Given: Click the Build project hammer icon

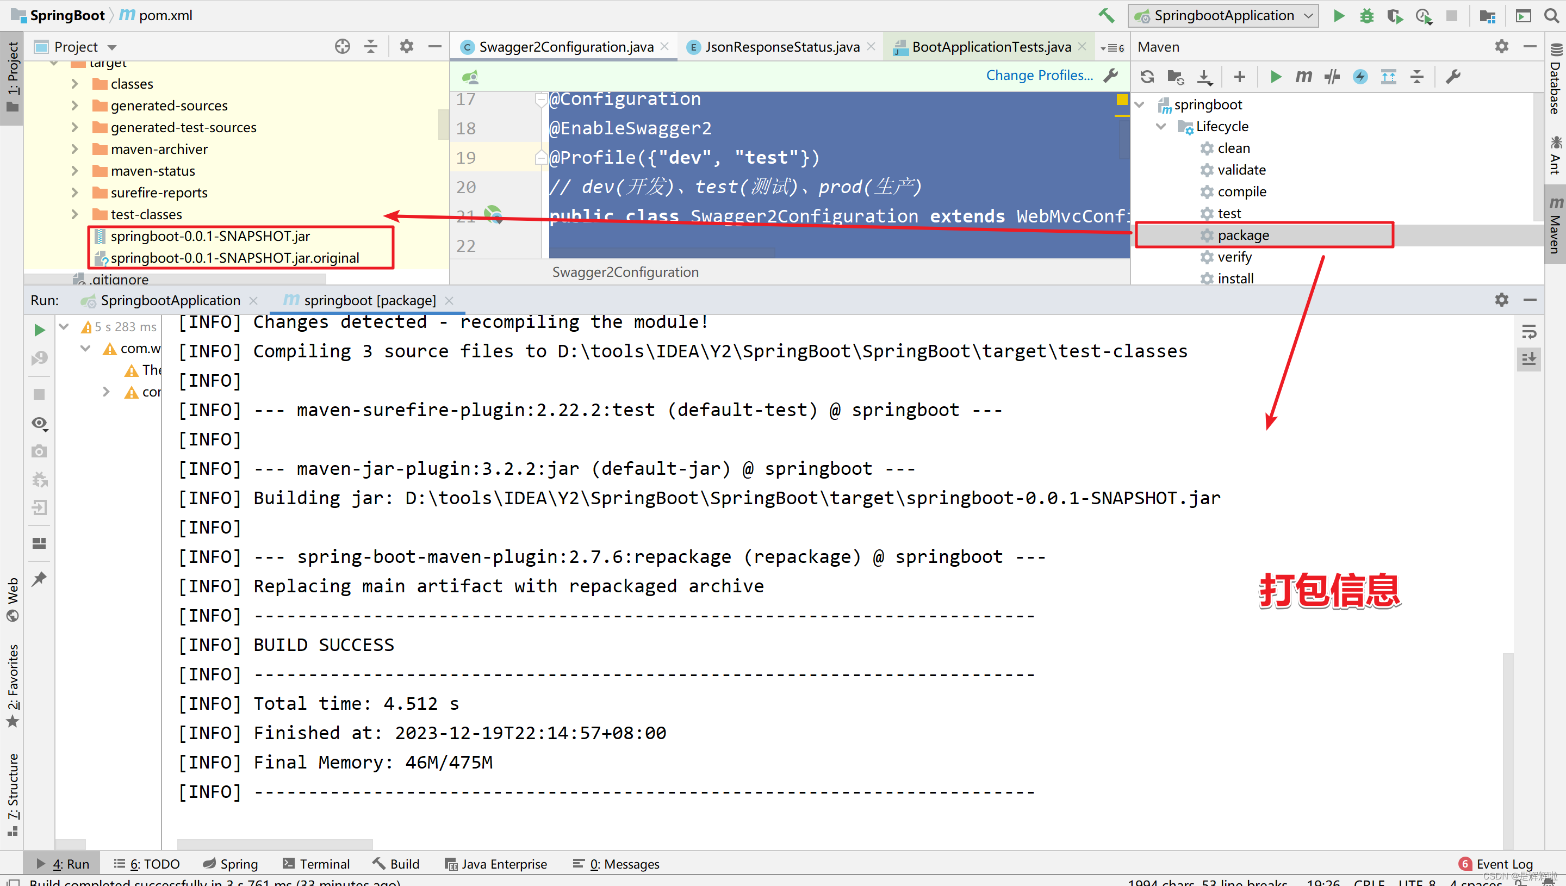Looking at the screenshot, I should (1106, 15).
